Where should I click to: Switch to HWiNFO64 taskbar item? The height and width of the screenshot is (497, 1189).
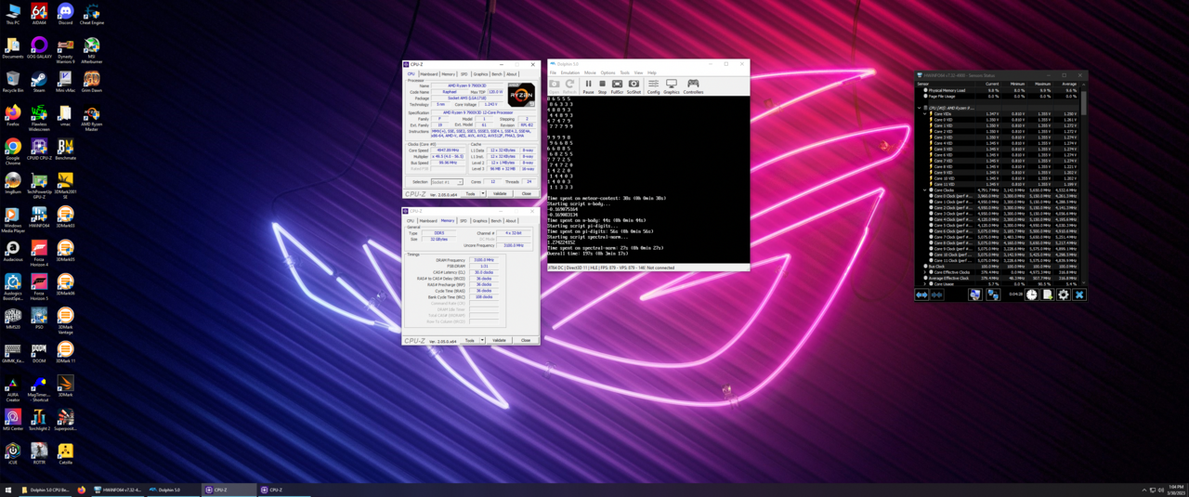pos(118,490)
